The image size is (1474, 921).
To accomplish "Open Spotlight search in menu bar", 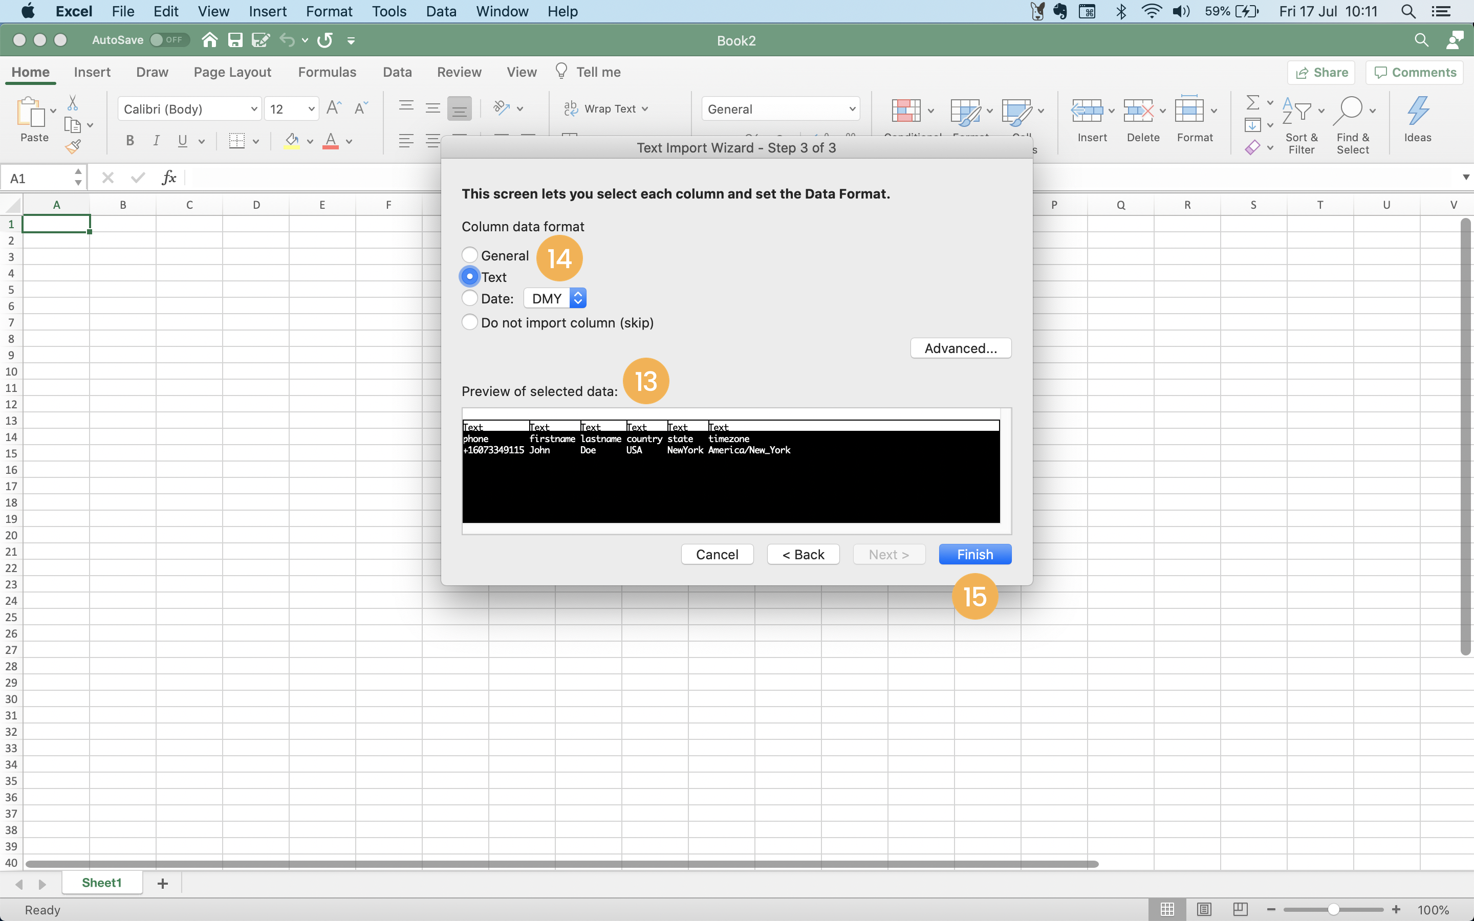I will (x=1408, y=11).
